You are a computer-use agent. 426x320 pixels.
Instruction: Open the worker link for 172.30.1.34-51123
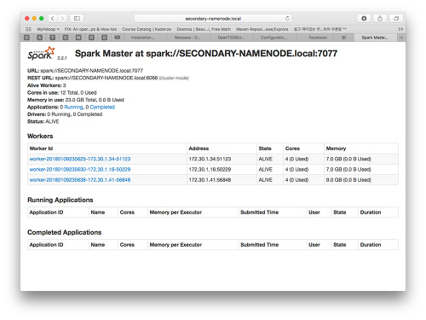point(80,159)
